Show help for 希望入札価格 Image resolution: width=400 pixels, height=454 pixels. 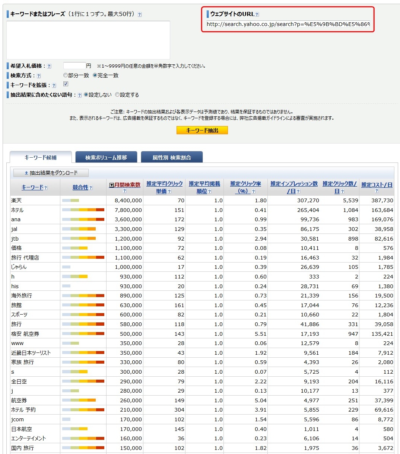49,66
